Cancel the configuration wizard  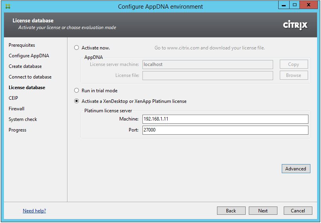tap(298, 211)
